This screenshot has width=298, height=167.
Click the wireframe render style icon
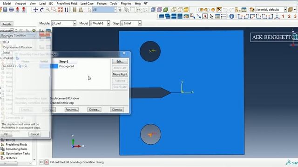174,10
